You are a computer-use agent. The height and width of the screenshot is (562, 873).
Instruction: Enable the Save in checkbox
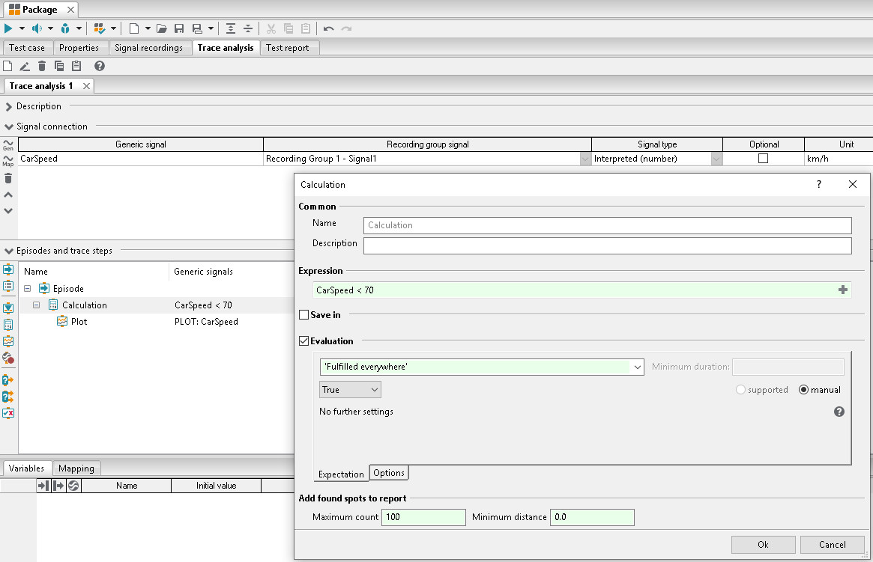click(x=304, y=314)
